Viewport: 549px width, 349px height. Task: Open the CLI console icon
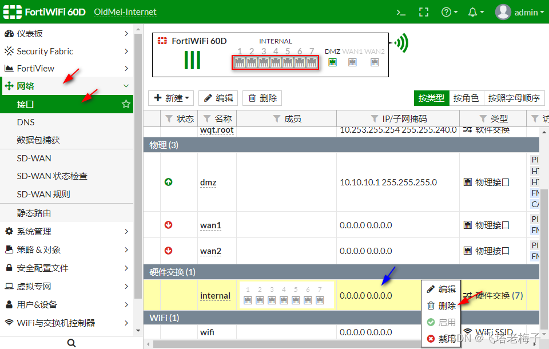[401, 13]
